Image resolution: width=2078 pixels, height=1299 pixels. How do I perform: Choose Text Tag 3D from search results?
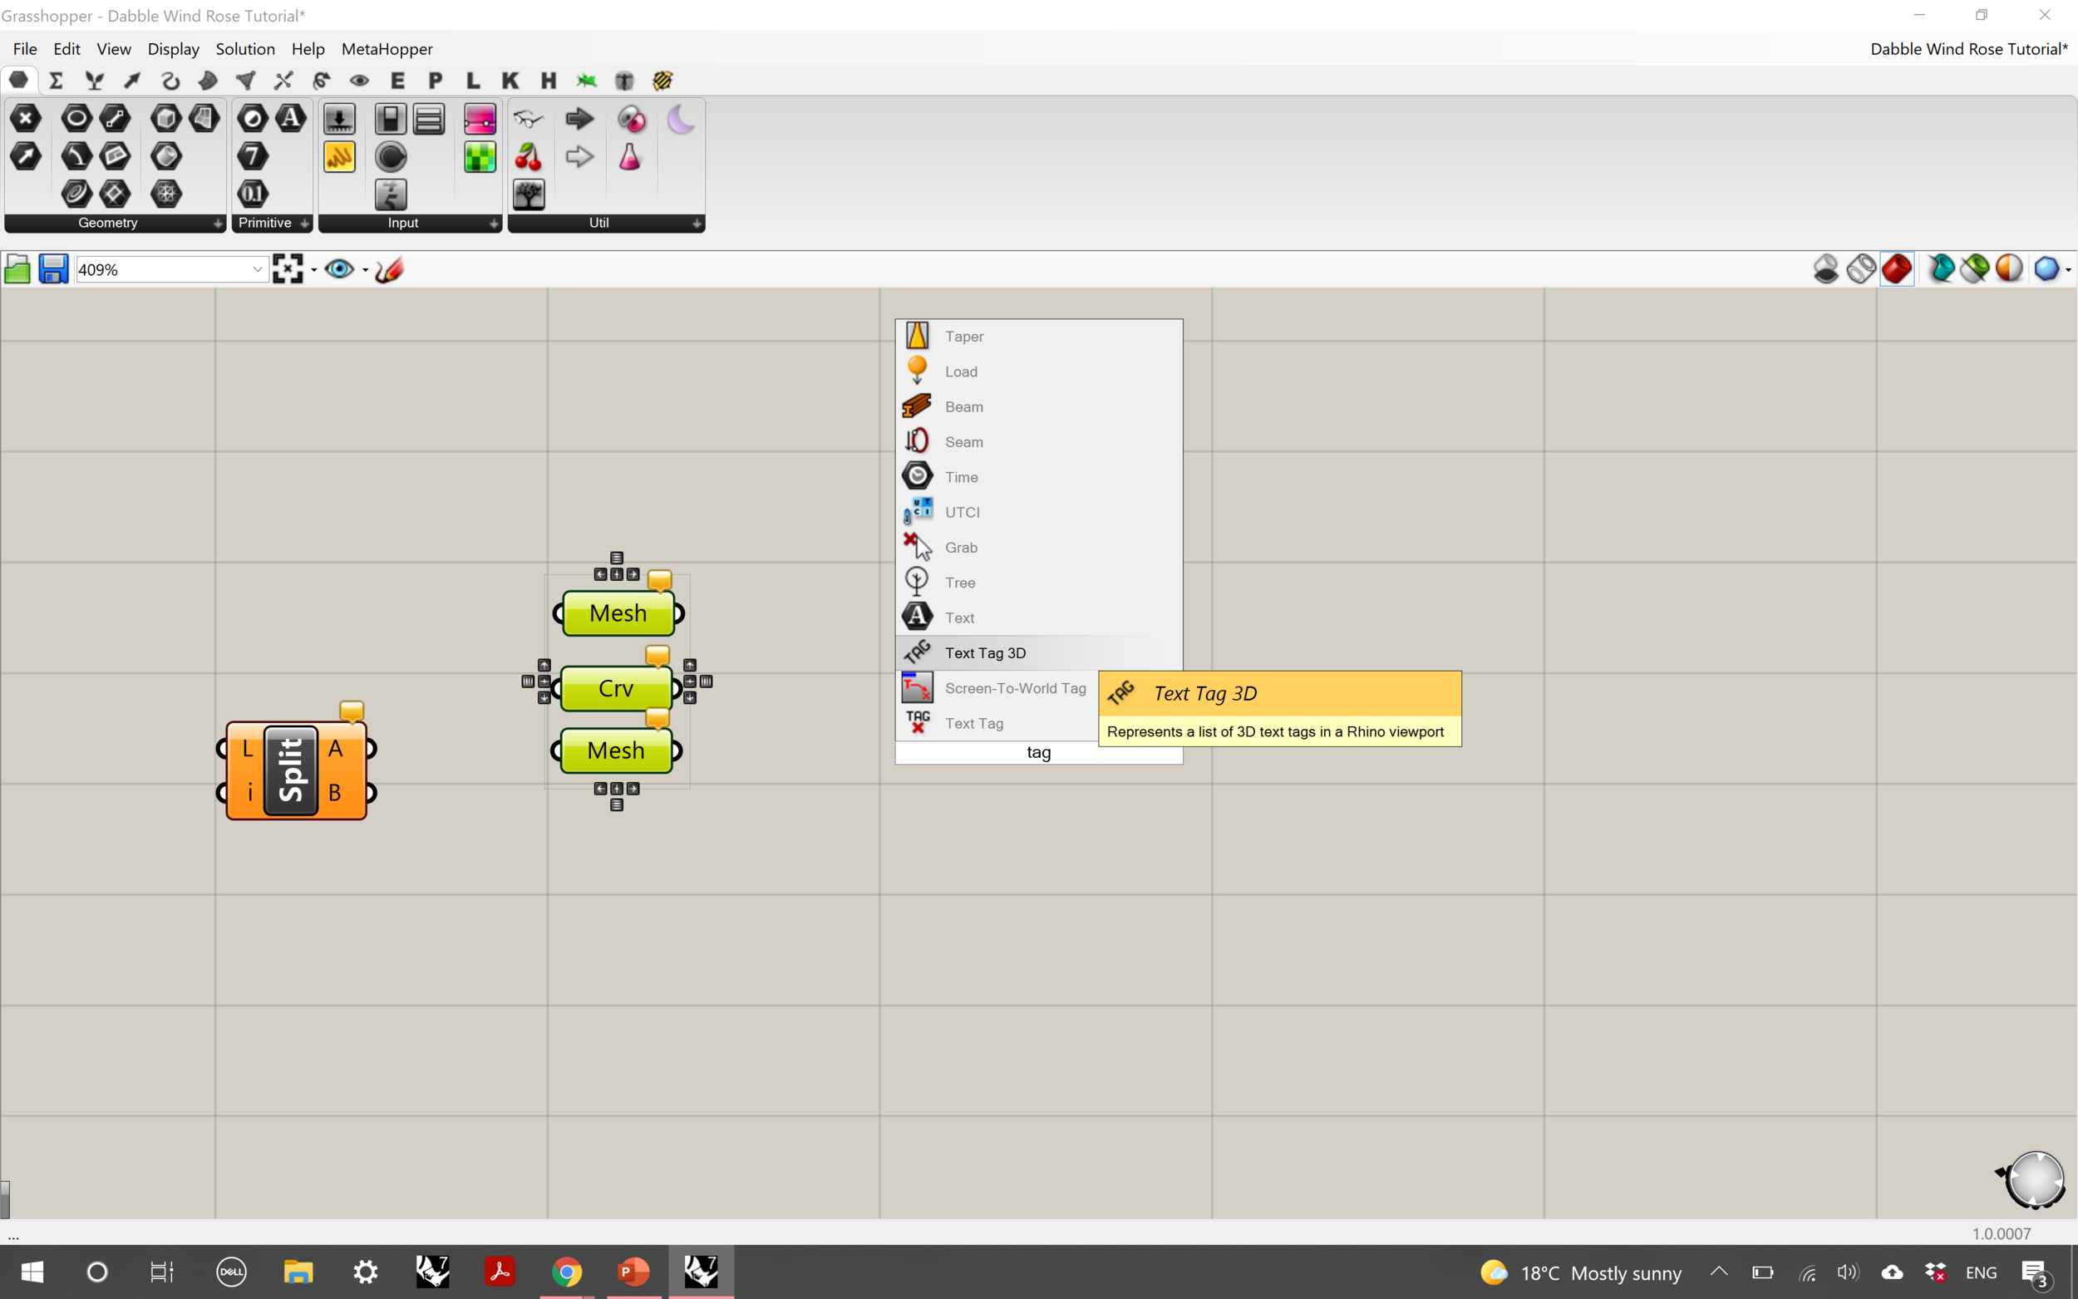coord(985,653)
